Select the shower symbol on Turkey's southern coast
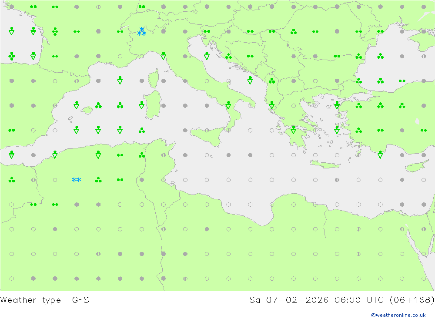This screenshot has width=435, height=319. point(380,154)
